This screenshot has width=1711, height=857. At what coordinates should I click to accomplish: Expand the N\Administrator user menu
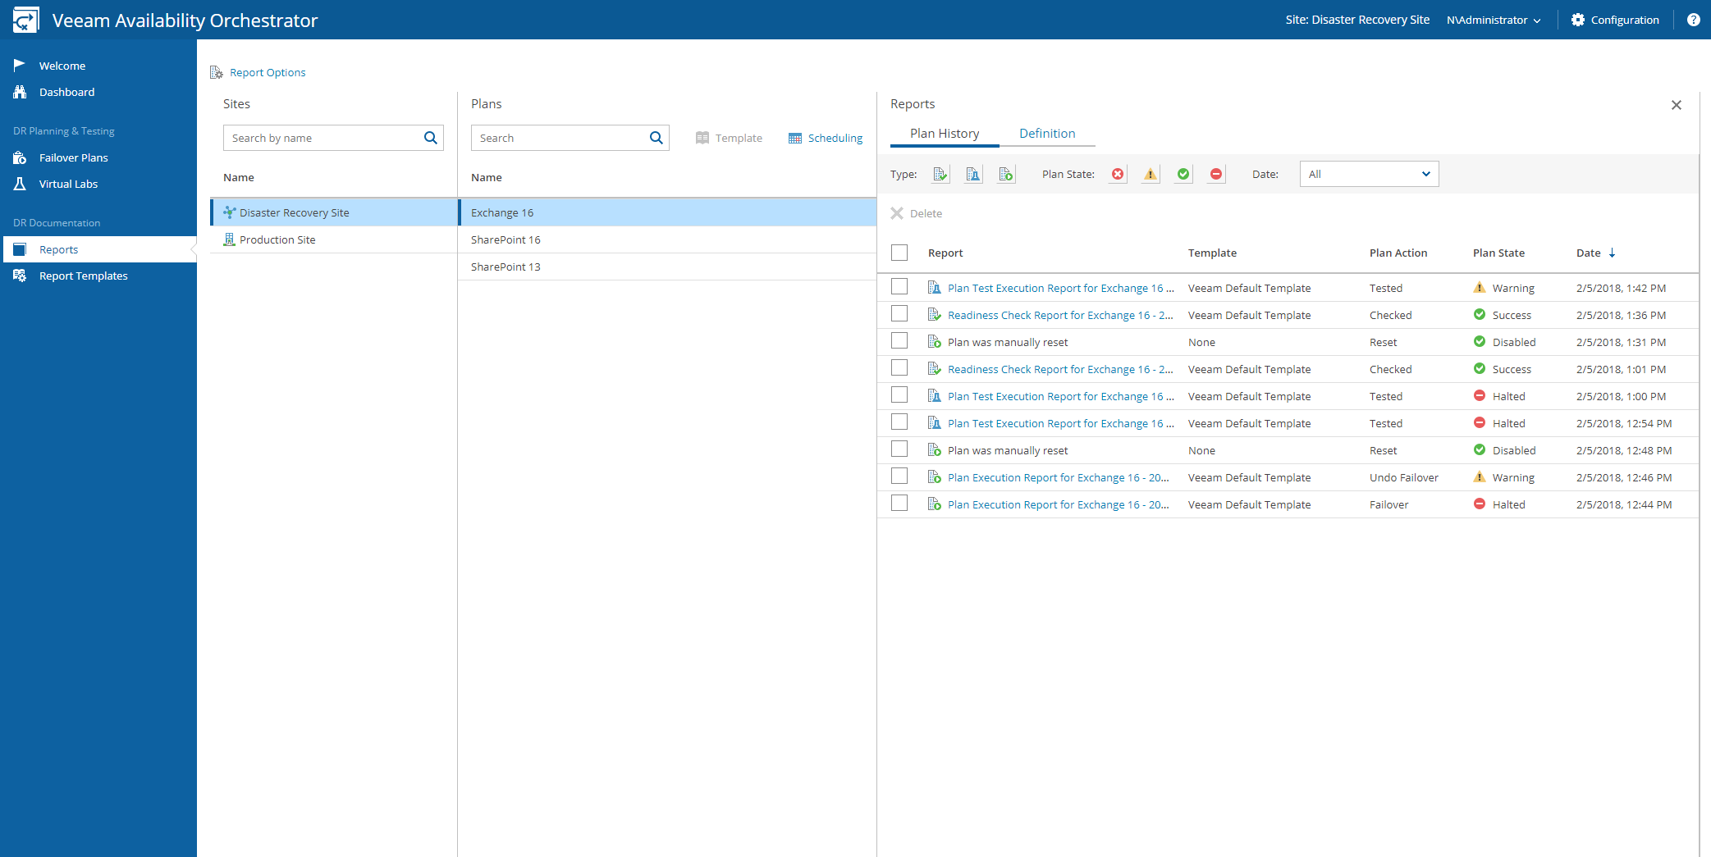[1493, 20]
